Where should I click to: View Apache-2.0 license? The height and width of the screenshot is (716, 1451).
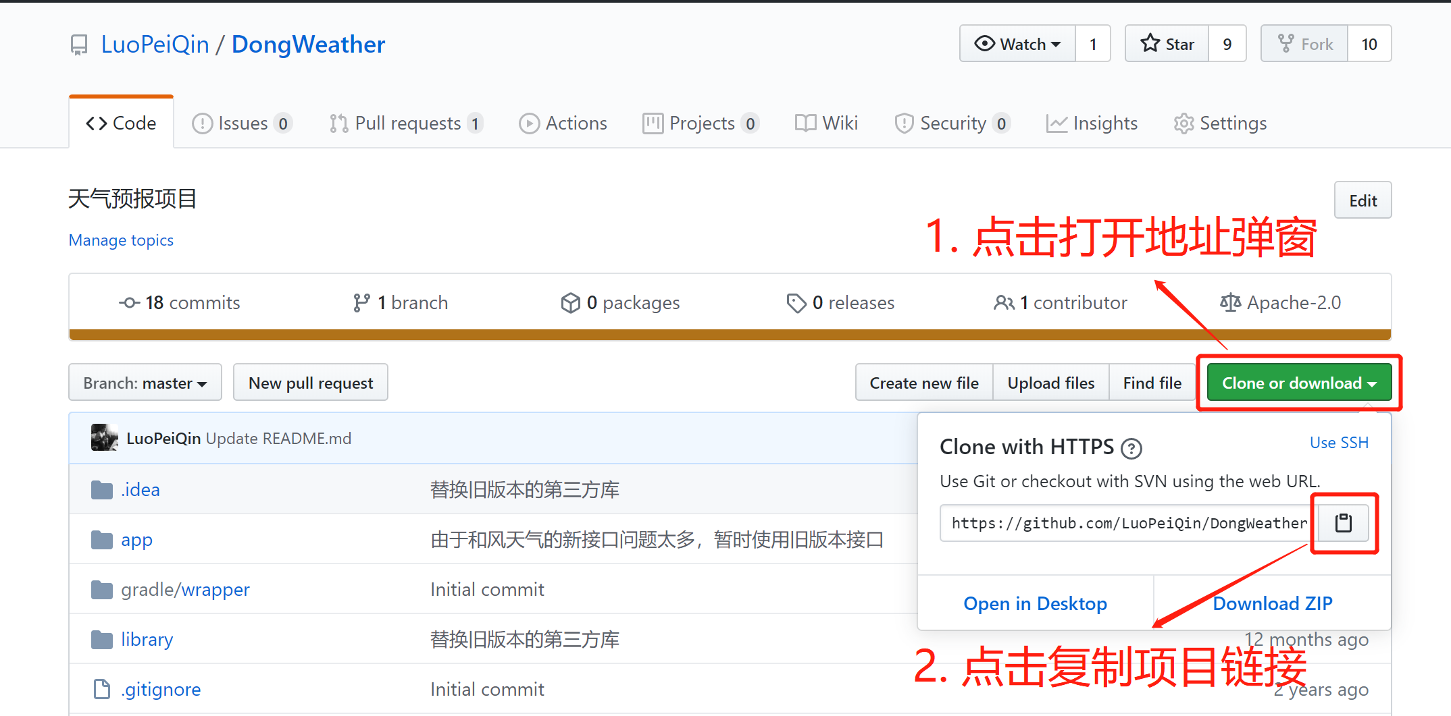[x=1280, y=303]
